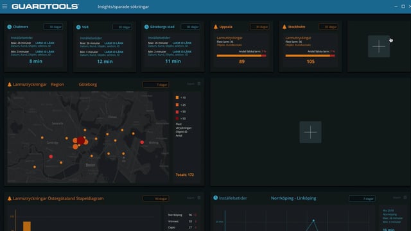411x231 pixels.
Task: Click the Norrköping row in the Stapeldiagram list
Action: coord(182,215)
